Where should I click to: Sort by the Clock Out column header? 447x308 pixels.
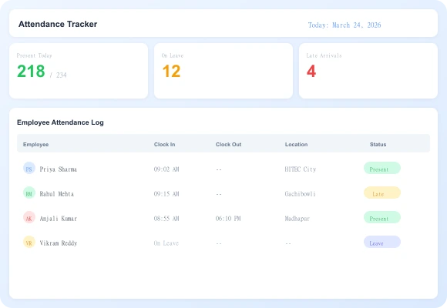point(228,145)
